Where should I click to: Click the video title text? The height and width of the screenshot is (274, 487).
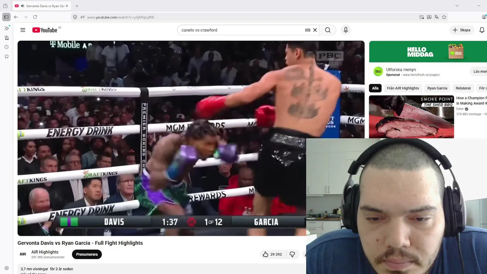click(80, 243)
